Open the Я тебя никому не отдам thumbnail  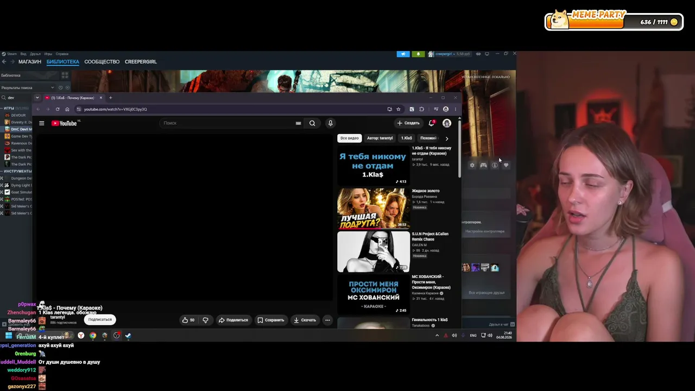(373, 165)
